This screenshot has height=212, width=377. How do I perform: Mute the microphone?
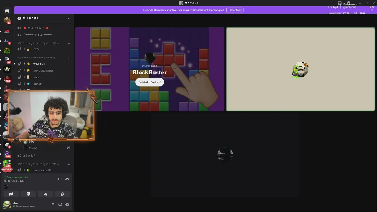(53, 204)
